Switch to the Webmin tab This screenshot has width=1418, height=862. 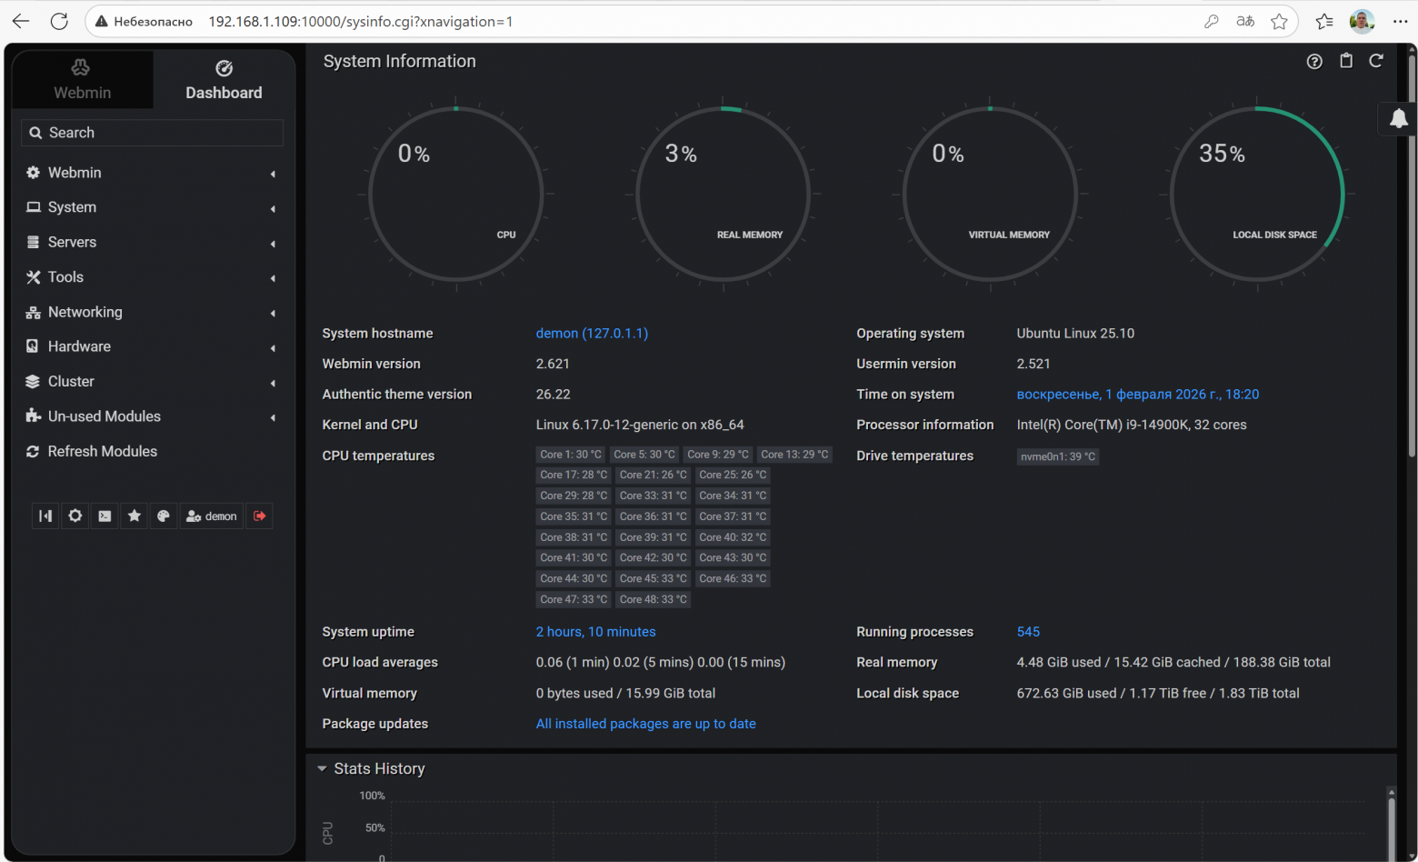[82, 80]
